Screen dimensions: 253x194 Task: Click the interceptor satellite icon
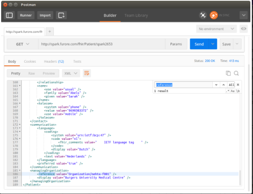coord(203,15)
